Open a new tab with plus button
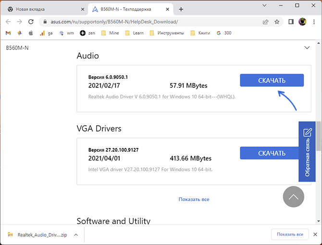The width and height of the screenshot is (322, 245). 181,9
